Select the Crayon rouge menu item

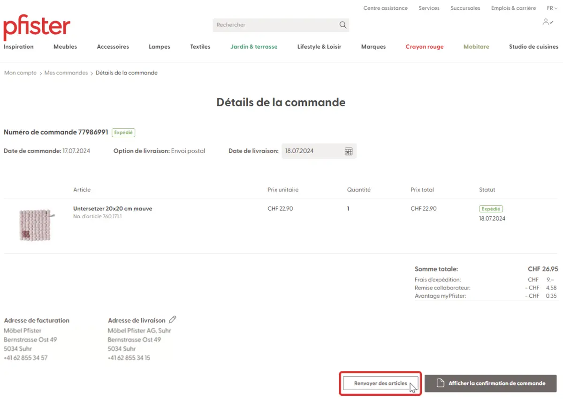click(x=424, y=47)
